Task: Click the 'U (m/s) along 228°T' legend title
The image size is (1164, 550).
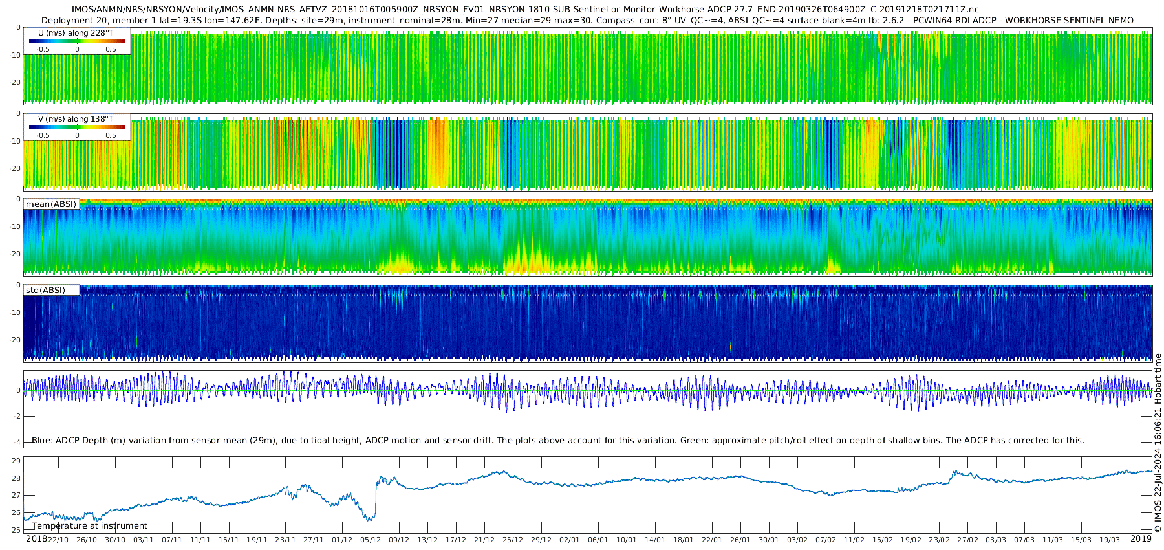Action: (76, 33)
